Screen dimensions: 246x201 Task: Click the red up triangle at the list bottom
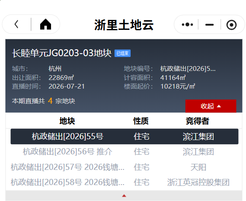[124, 196]
